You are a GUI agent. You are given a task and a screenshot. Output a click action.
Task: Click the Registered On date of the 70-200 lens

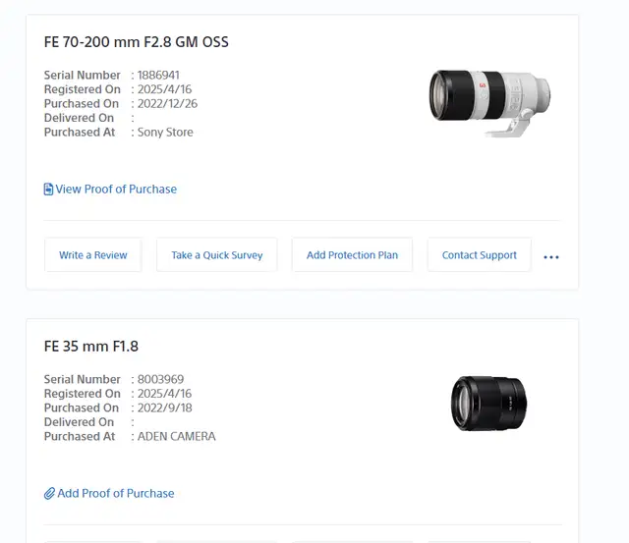164,89
